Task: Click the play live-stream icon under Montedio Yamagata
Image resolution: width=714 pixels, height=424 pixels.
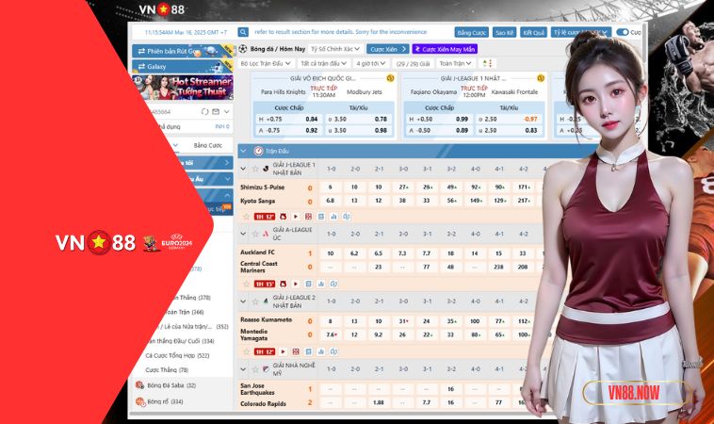Action: [x=283, y=351]
